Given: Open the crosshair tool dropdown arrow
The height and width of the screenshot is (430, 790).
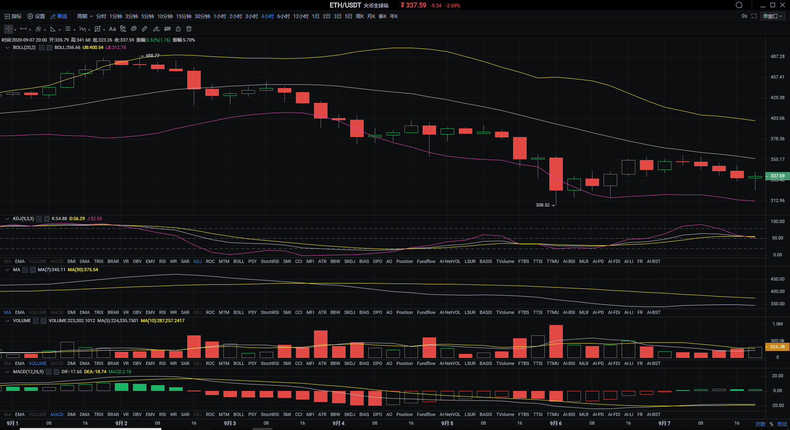Looking at the screenshot, I should [x=15, y=30].
